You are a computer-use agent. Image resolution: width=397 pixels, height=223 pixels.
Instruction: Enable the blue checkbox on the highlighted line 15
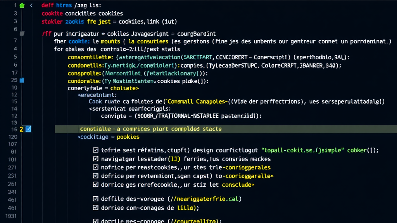tap(27, 129)
